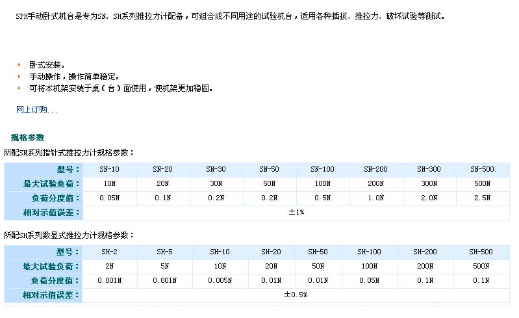Click 型号 row label in SN table

click(66, 169)
